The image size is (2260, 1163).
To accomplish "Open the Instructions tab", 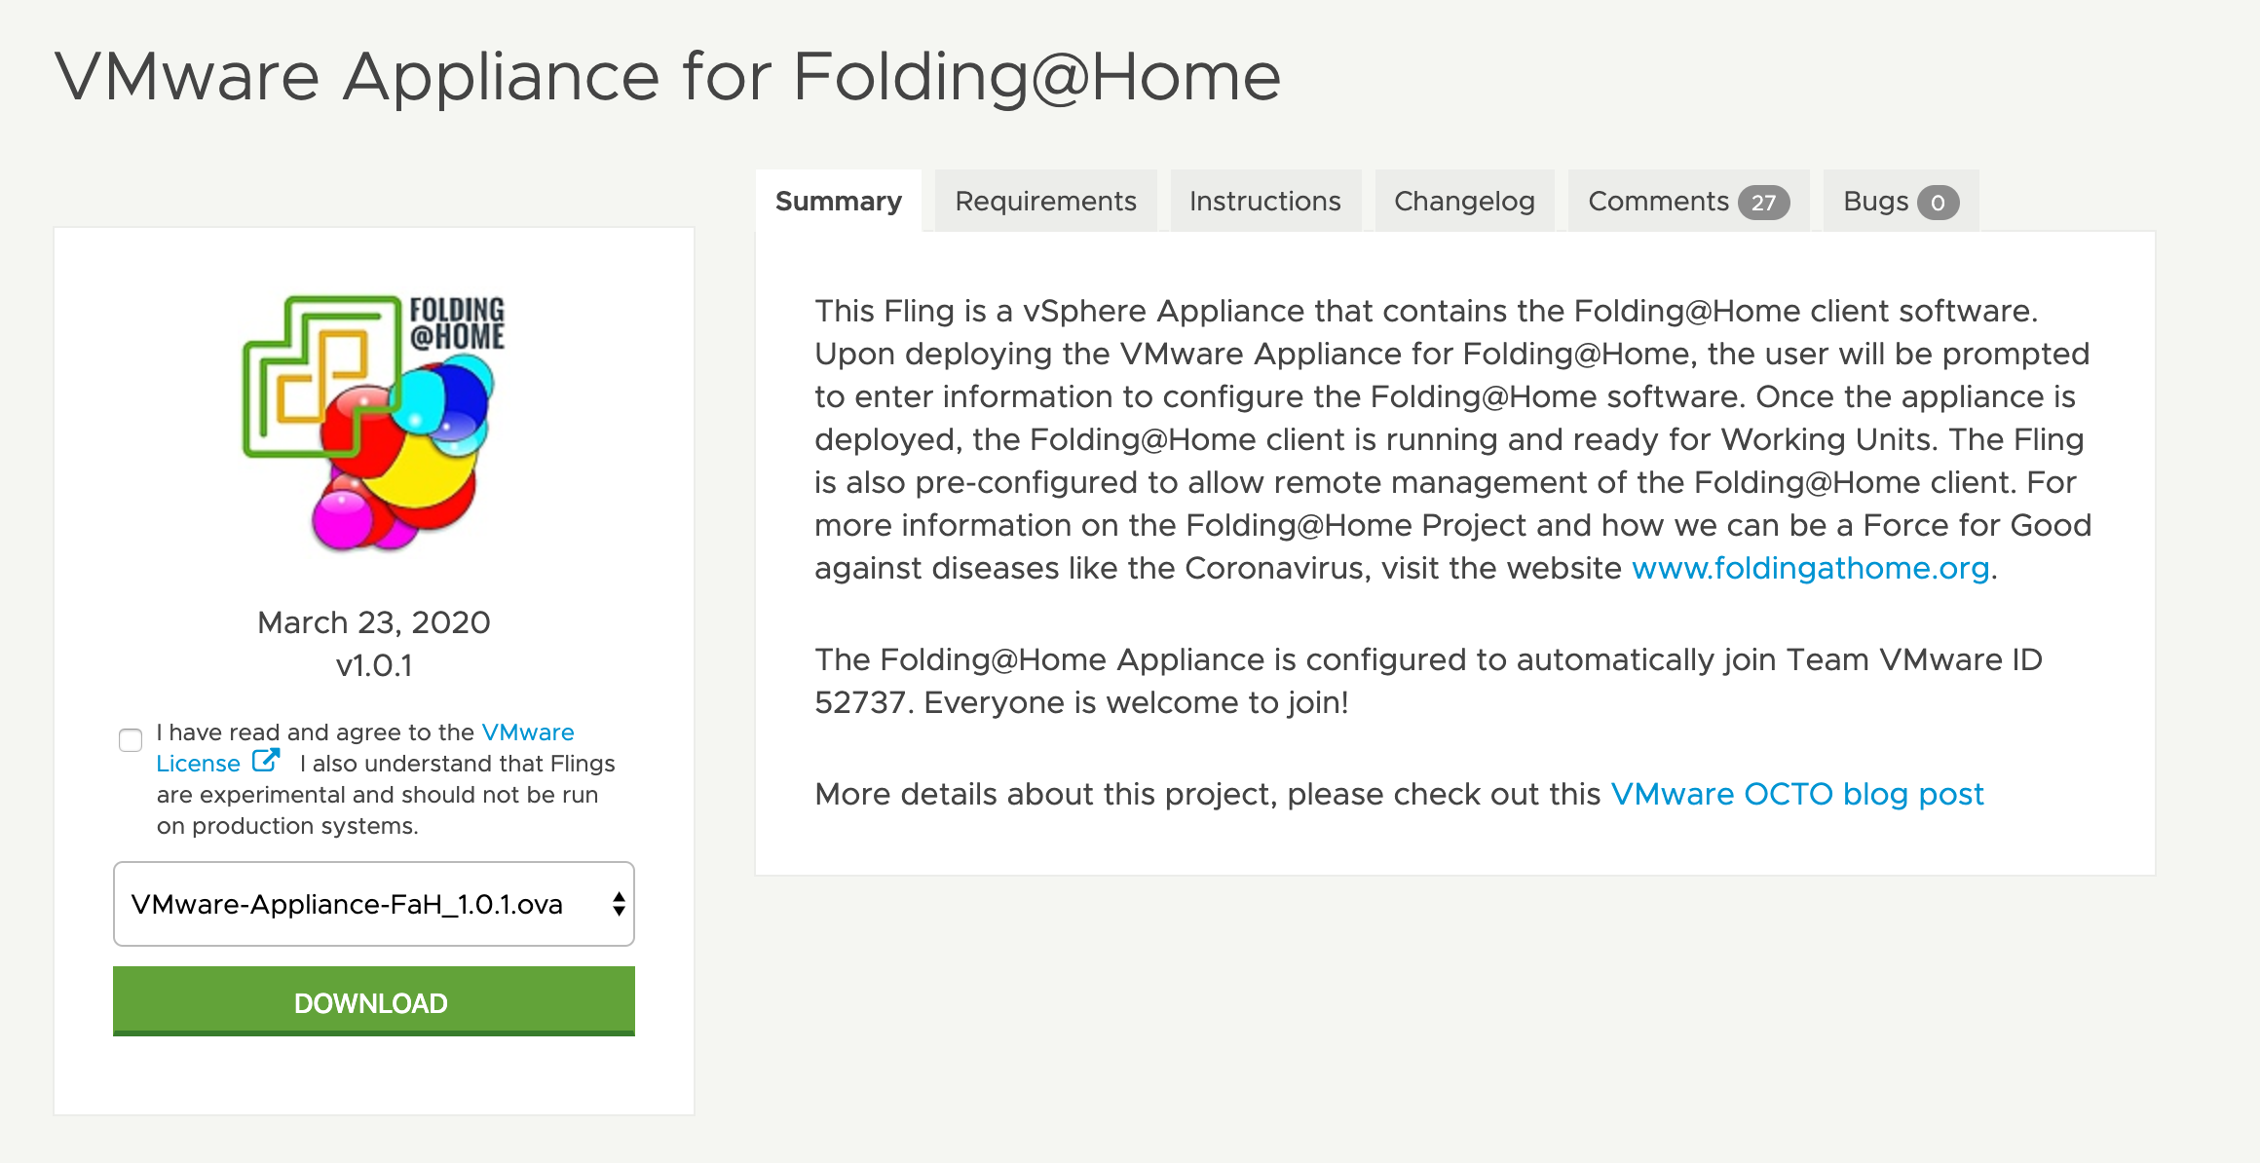I will (x=1263, y=201).
